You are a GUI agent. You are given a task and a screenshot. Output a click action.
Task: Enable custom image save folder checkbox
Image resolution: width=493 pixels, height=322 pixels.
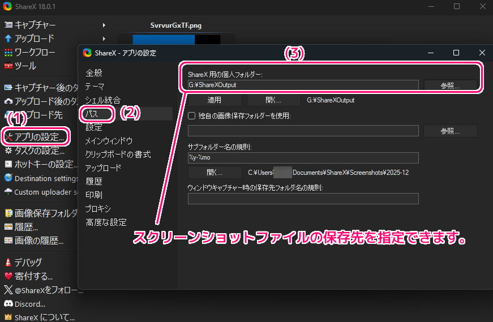tap(191, 115)
